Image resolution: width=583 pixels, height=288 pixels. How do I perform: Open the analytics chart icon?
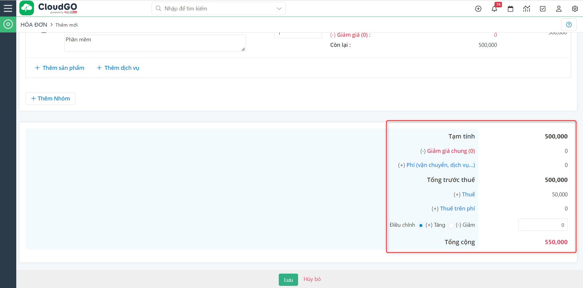527,9
